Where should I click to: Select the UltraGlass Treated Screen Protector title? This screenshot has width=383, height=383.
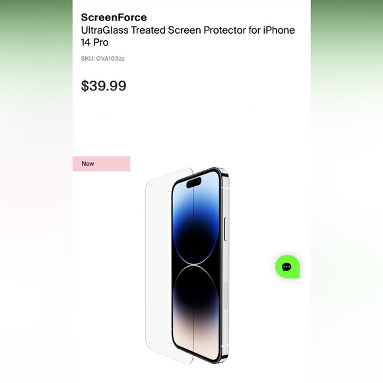pos(188,36)
